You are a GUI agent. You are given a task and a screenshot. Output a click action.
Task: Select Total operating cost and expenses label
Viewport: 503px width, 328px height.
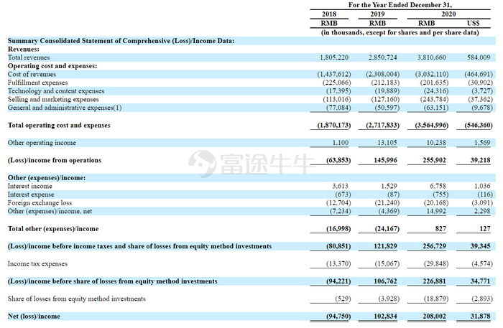(59, 125)
